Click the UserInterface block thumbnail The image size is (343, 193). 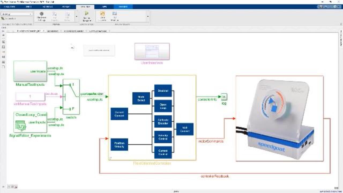pyautogui.click(x=152, y=51)
